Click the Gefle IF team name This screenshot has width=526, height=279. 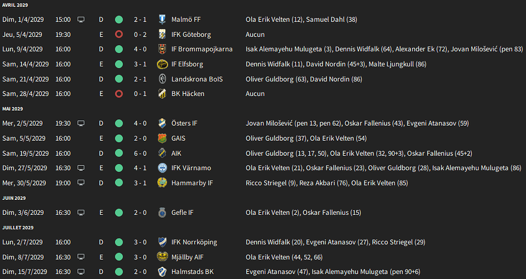coord(182,213)
